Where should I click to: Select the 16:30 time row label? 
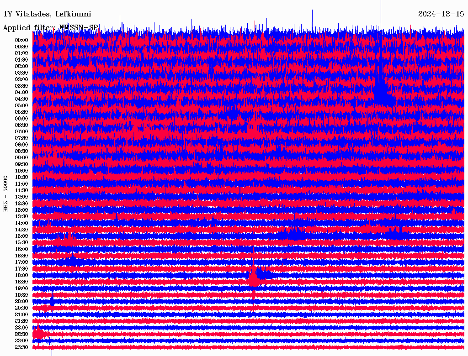coord(21,256)
